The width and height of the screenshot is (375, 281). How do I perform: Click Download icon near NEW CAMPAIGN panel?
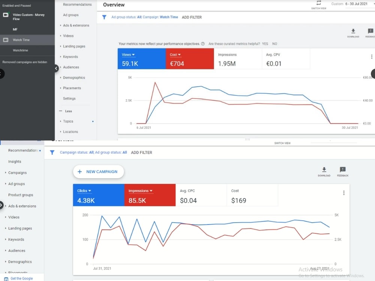coord(324,170)
